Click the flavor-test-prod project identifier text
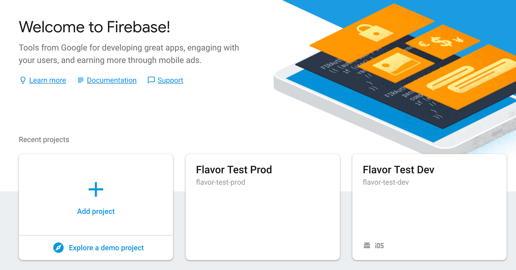The height and width of the screenshot is (270, 516). coord(221,182)
